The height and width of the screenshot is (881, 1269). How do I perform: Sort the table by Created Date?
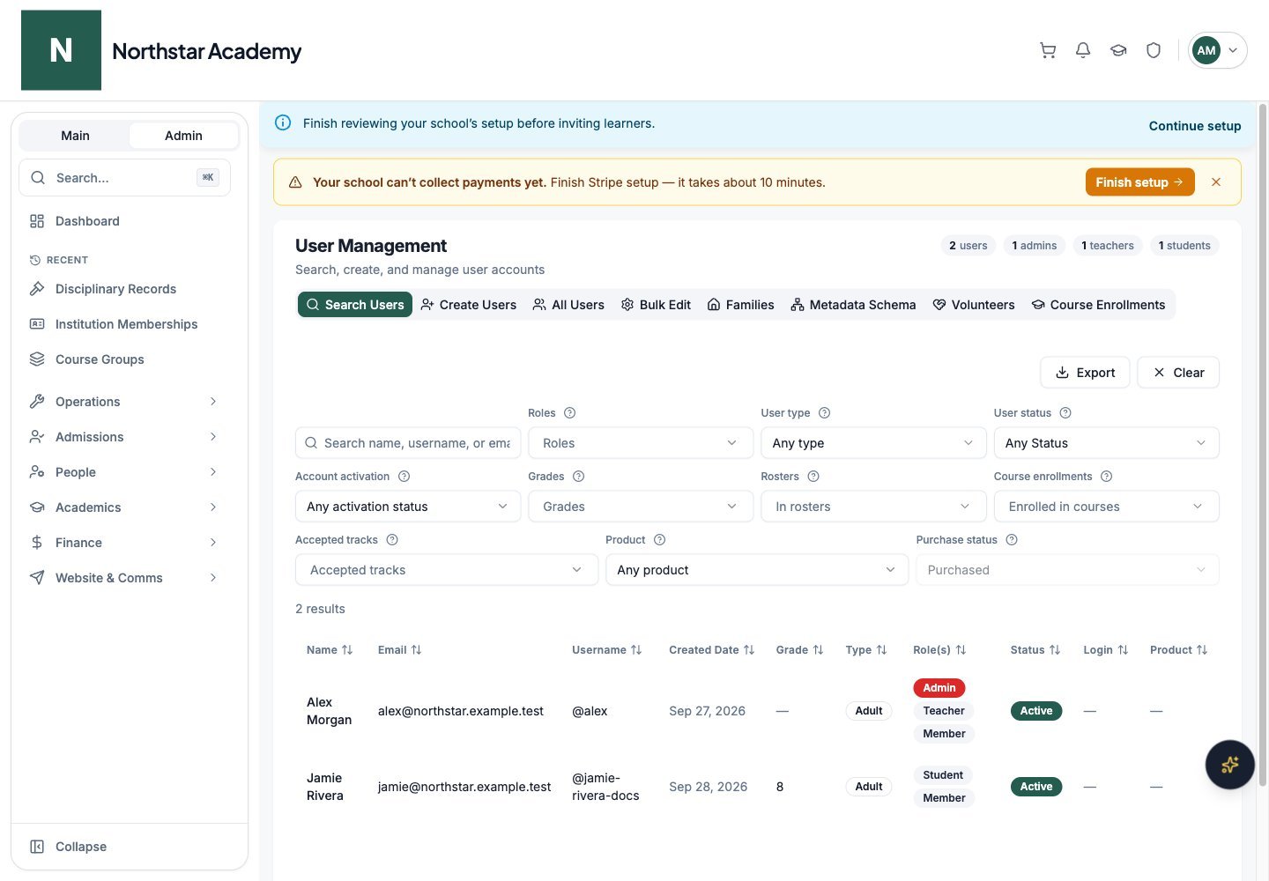point(711,650)
